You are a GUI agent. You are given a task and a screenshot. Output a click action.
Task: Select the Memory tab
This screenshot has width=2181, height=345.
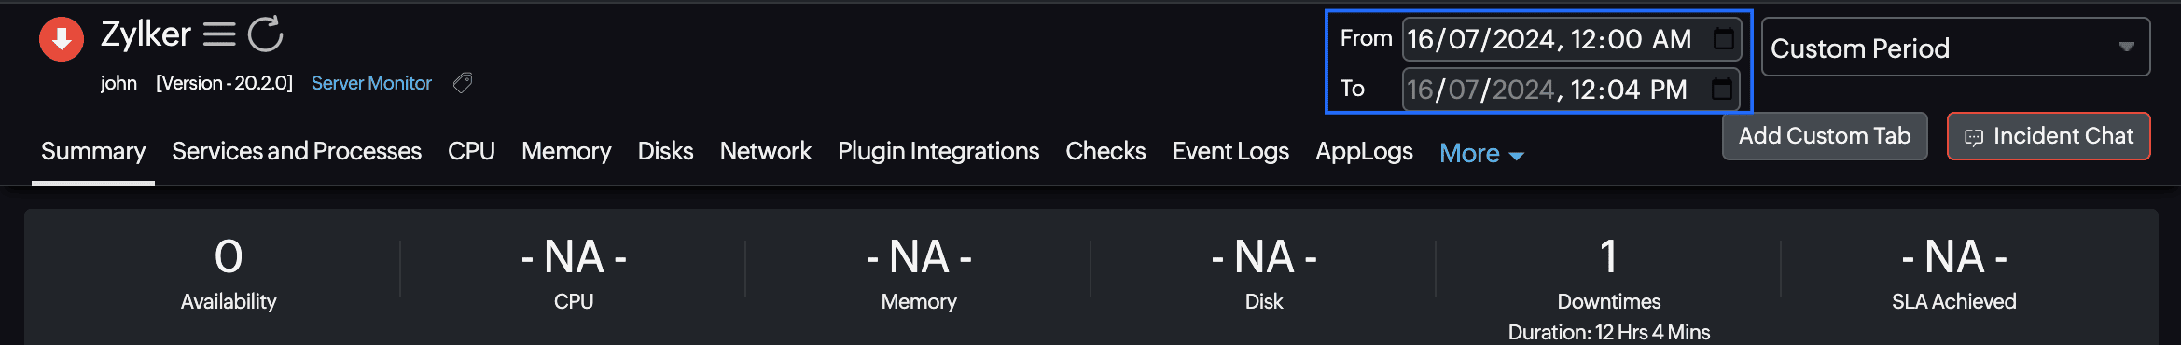[566, 151]
